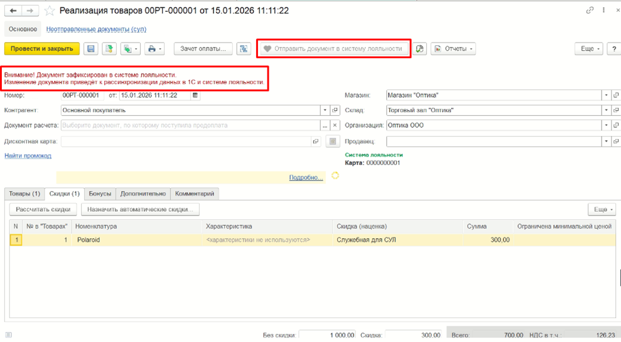Open the Отчеты dropdown menu

(453, 49)
